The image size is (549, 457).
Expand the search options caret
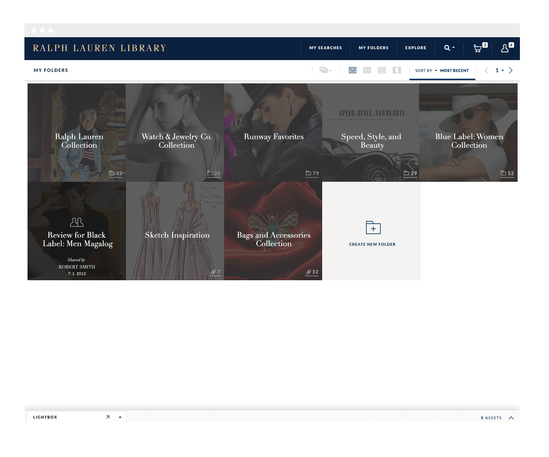tap(454, 48)
